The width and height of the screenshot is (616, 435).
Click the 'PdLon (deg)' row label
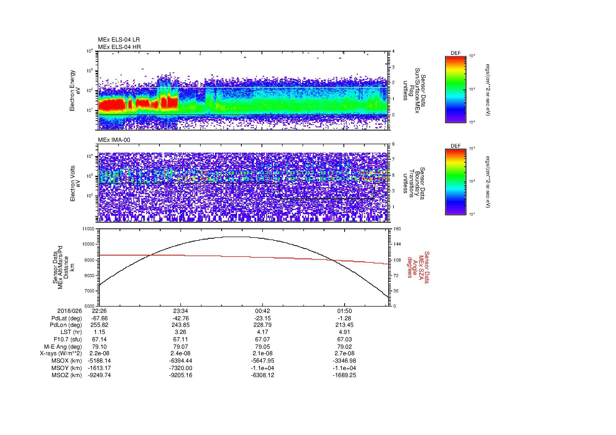pos(66,325)
